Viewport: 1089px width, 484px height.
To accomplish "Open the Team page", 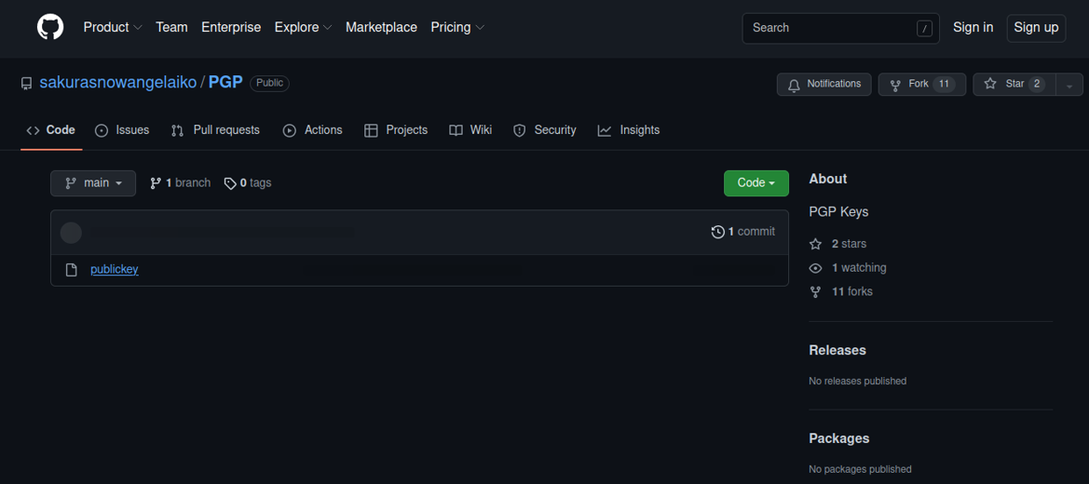I will point(171,27).
